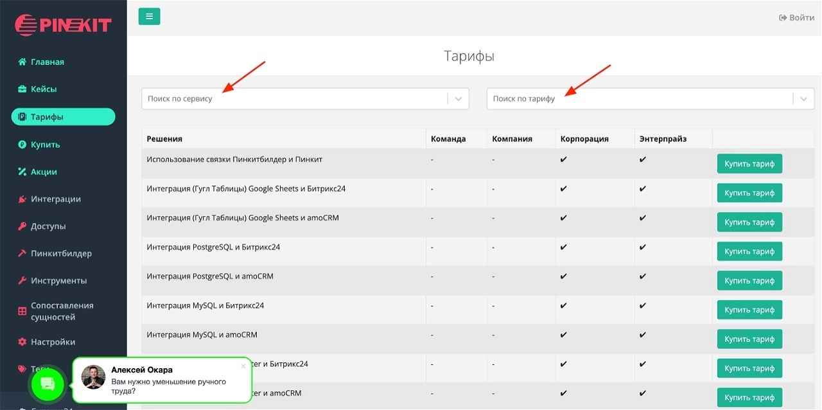Toggle the sidebar with the hamburger button
The width and height of the screenshot is (822, 410).
149,17
